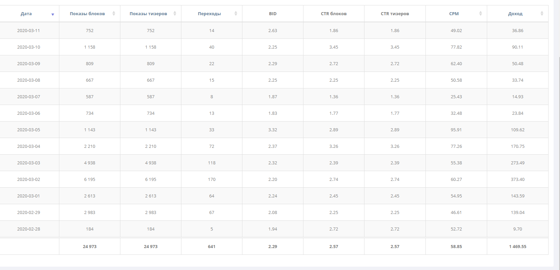Select the 2020-03-02 date cell
Screen dimensions: 560x270
(29, 179)
